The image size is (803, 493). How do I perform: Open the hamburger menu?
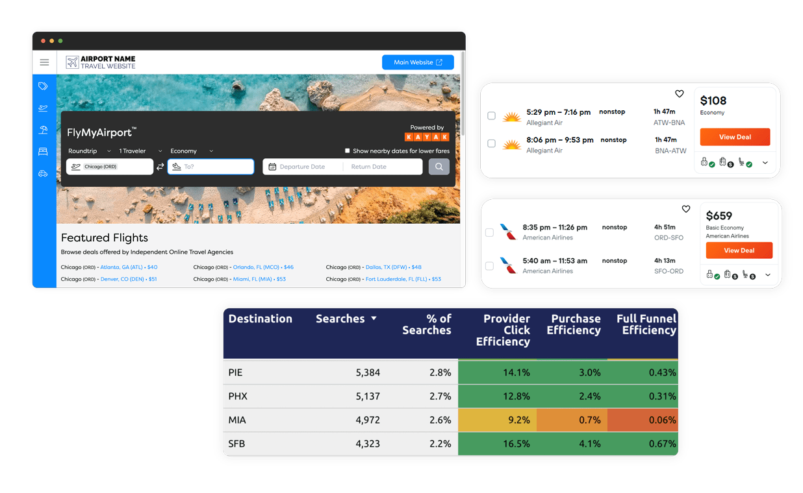[x=44, y=62]
